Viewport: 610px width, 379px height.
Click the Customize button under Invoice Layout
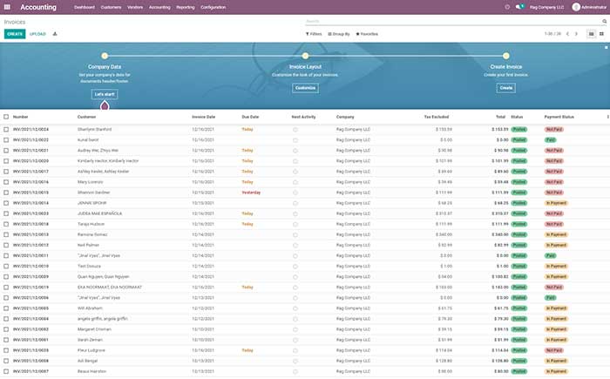click(x=305, y=88)
